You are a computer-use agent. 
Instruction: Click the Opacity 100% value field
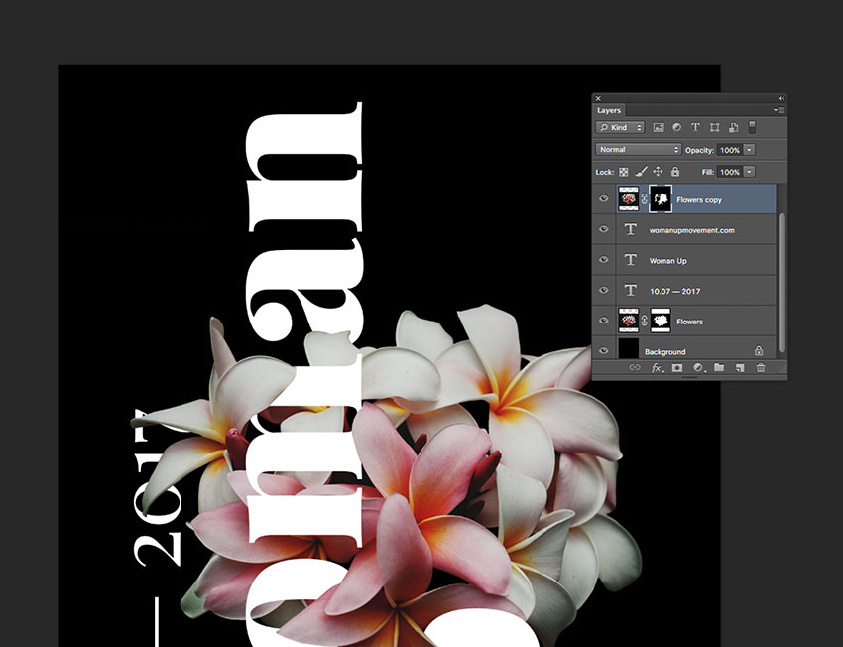pyautogui.click(x=730, y=150)
